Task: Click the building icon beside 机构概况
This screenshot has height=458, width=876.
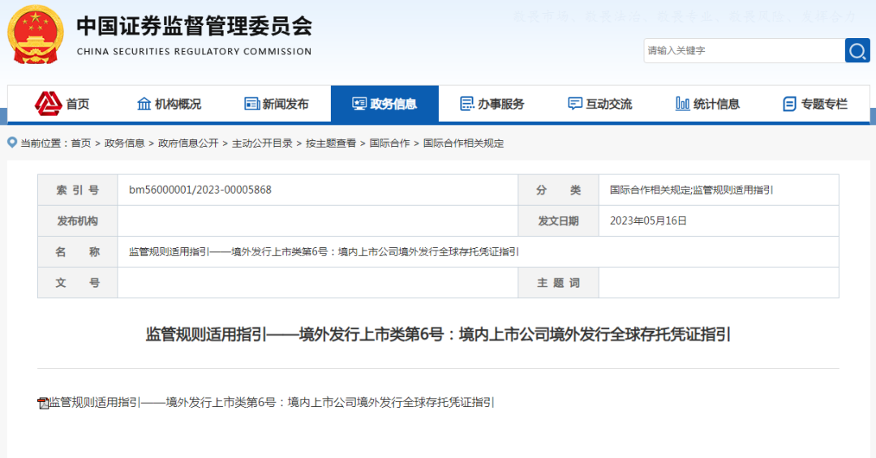Action: click(144, 104)
